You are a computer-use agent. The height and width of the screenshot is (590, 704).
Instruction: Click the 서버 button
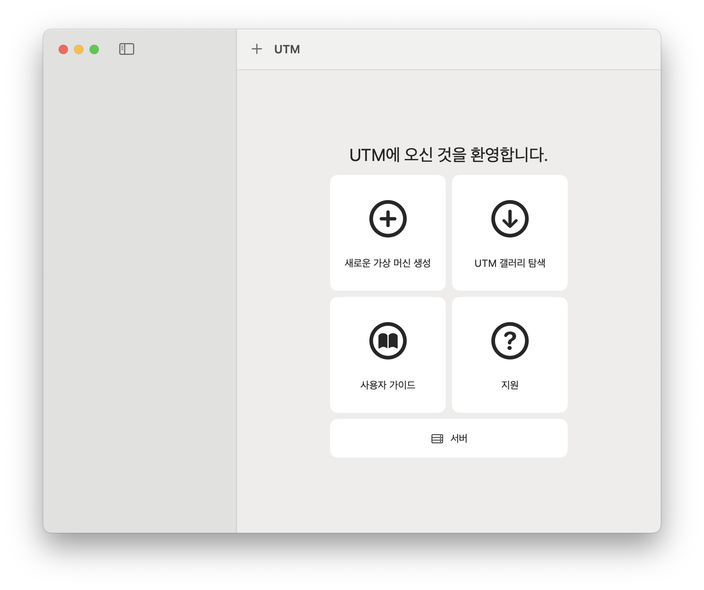click(448, 438)
